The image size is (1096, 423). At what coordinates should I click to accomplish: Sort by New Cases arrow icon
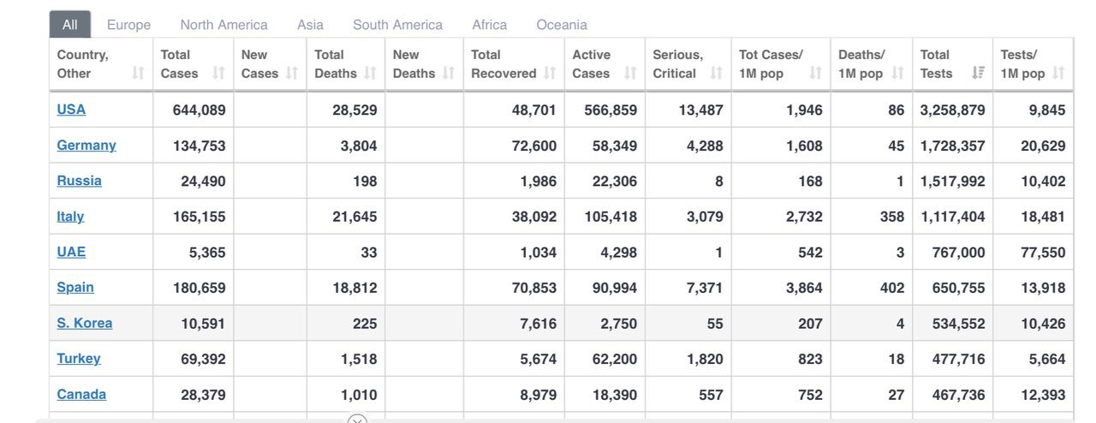point(292,74)
